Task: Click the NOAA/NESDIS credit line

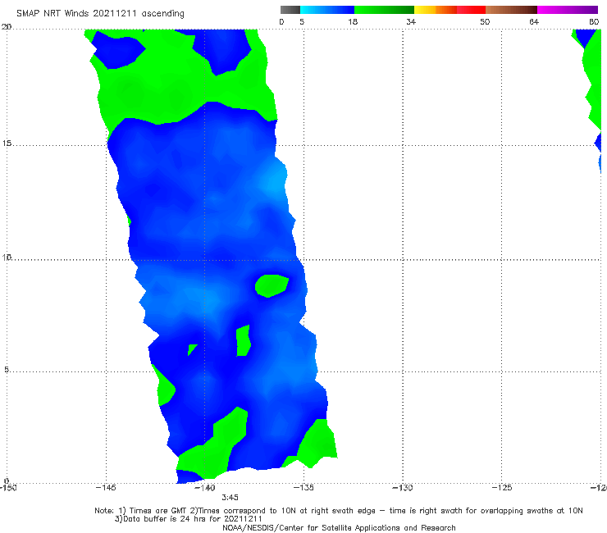Action: (x=339, y=528)
